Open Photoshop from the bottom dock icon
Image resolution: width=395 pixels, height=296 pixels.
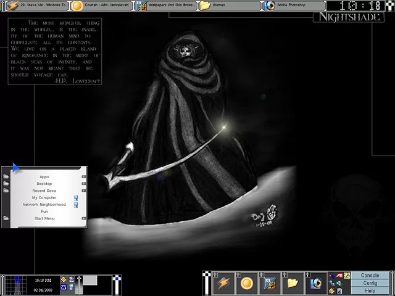click(316, 283)
